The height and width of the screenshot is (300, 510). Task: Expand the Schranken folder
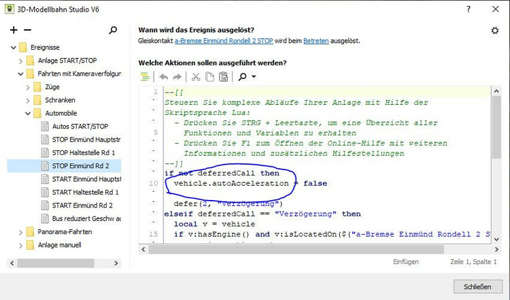tap(28, 101)
